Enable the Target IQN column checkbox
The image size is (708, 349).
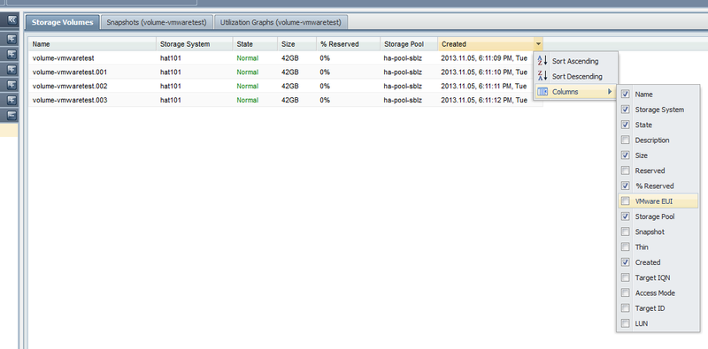pos(626,277)
